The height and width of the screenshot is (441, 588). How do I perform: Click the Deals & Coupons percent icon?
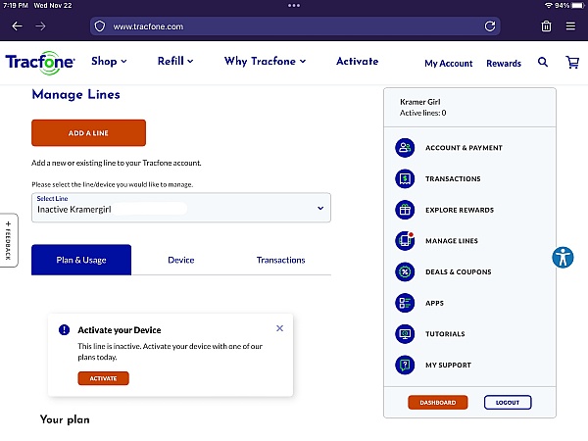pyautogui.click(x=405, y=271)
